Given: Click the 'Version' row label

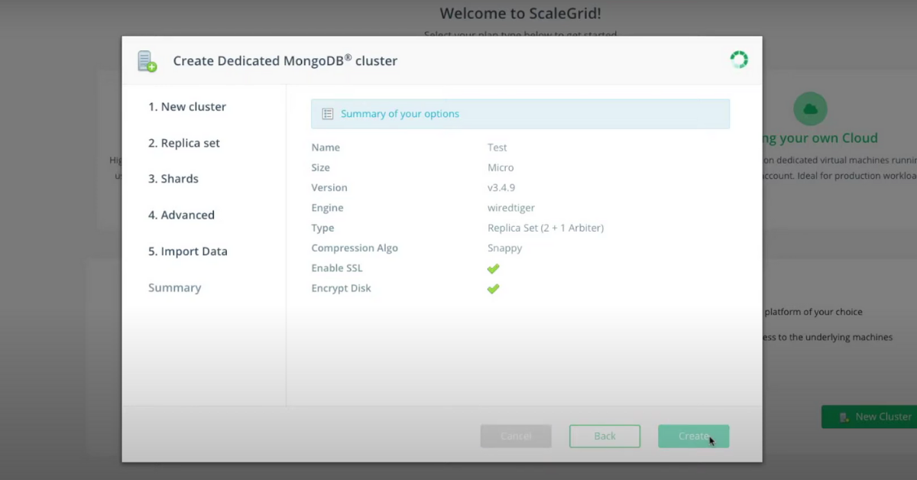Looking at the screenshot, I should click(329, 187).
